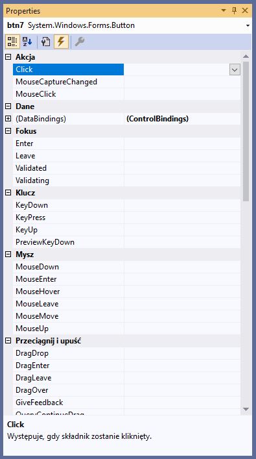256x459 pixels.
Task: Expand the (DataBindings) node
Action: (x=8, y=119)
